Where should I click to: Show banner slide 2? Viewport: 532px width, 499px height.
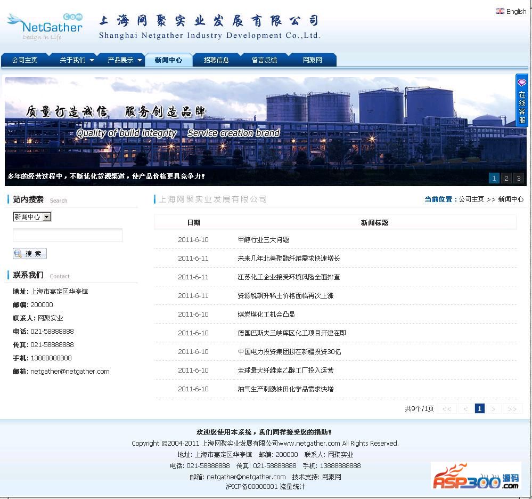tap(506, 178)
